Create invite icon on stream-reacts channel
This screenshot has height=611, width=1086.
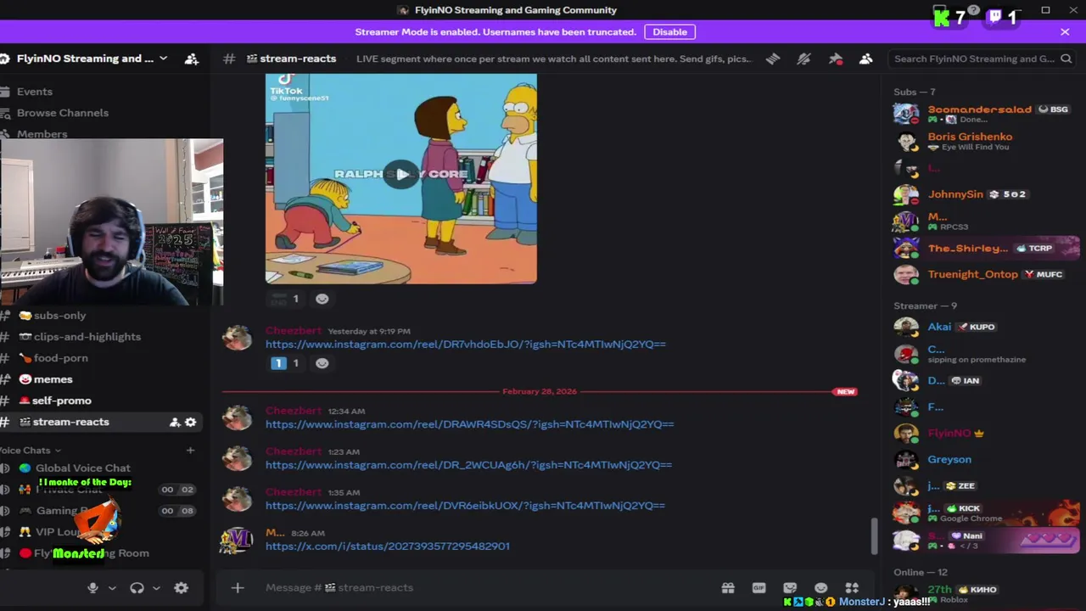(175, 422)
